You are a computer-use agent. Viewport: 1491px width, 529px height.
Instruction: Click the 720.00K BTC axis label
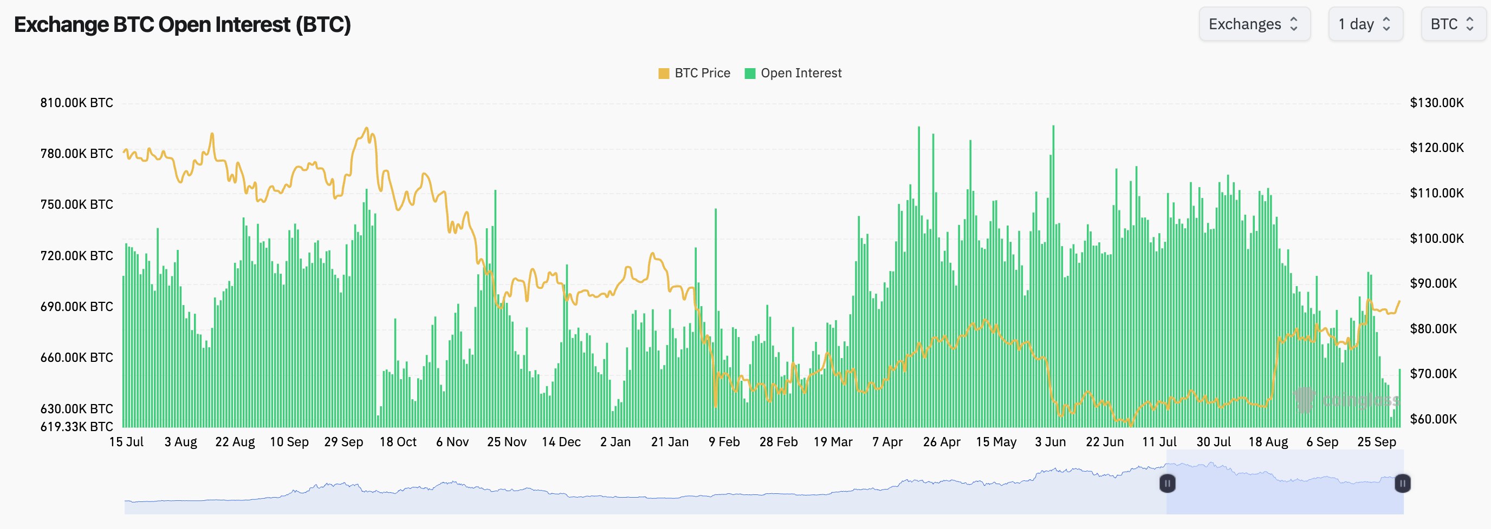click(x=76, y=255)
